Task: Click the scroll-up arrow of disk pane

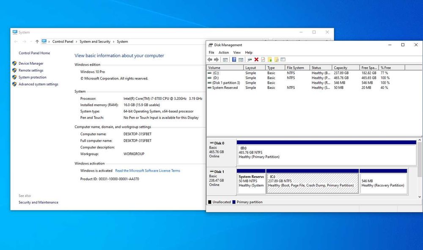Action: 420,140
